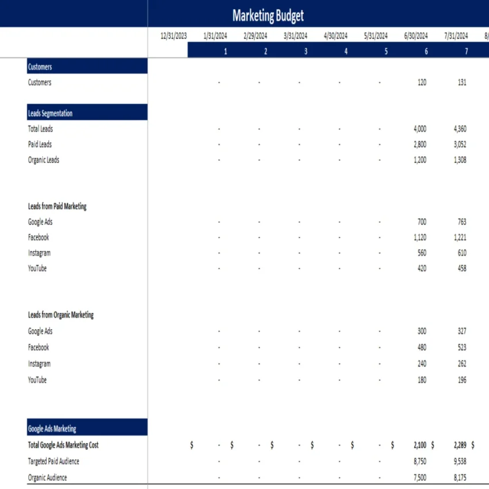Click the 7/31/2024 column header
This screenshot has width=489, height=489.
point(456,36)
